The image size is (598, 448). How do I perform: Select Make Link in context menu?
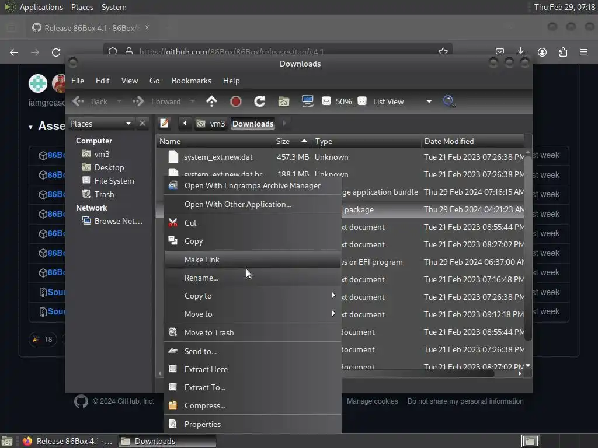click(252, 260)
